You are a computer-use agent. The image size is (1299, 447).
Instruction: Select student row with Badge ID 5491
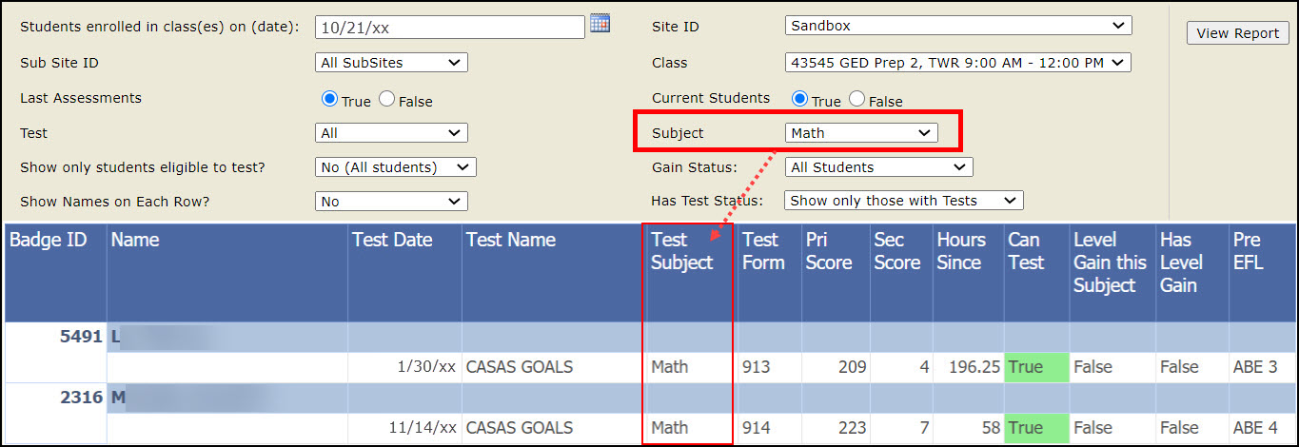point(80,337)
